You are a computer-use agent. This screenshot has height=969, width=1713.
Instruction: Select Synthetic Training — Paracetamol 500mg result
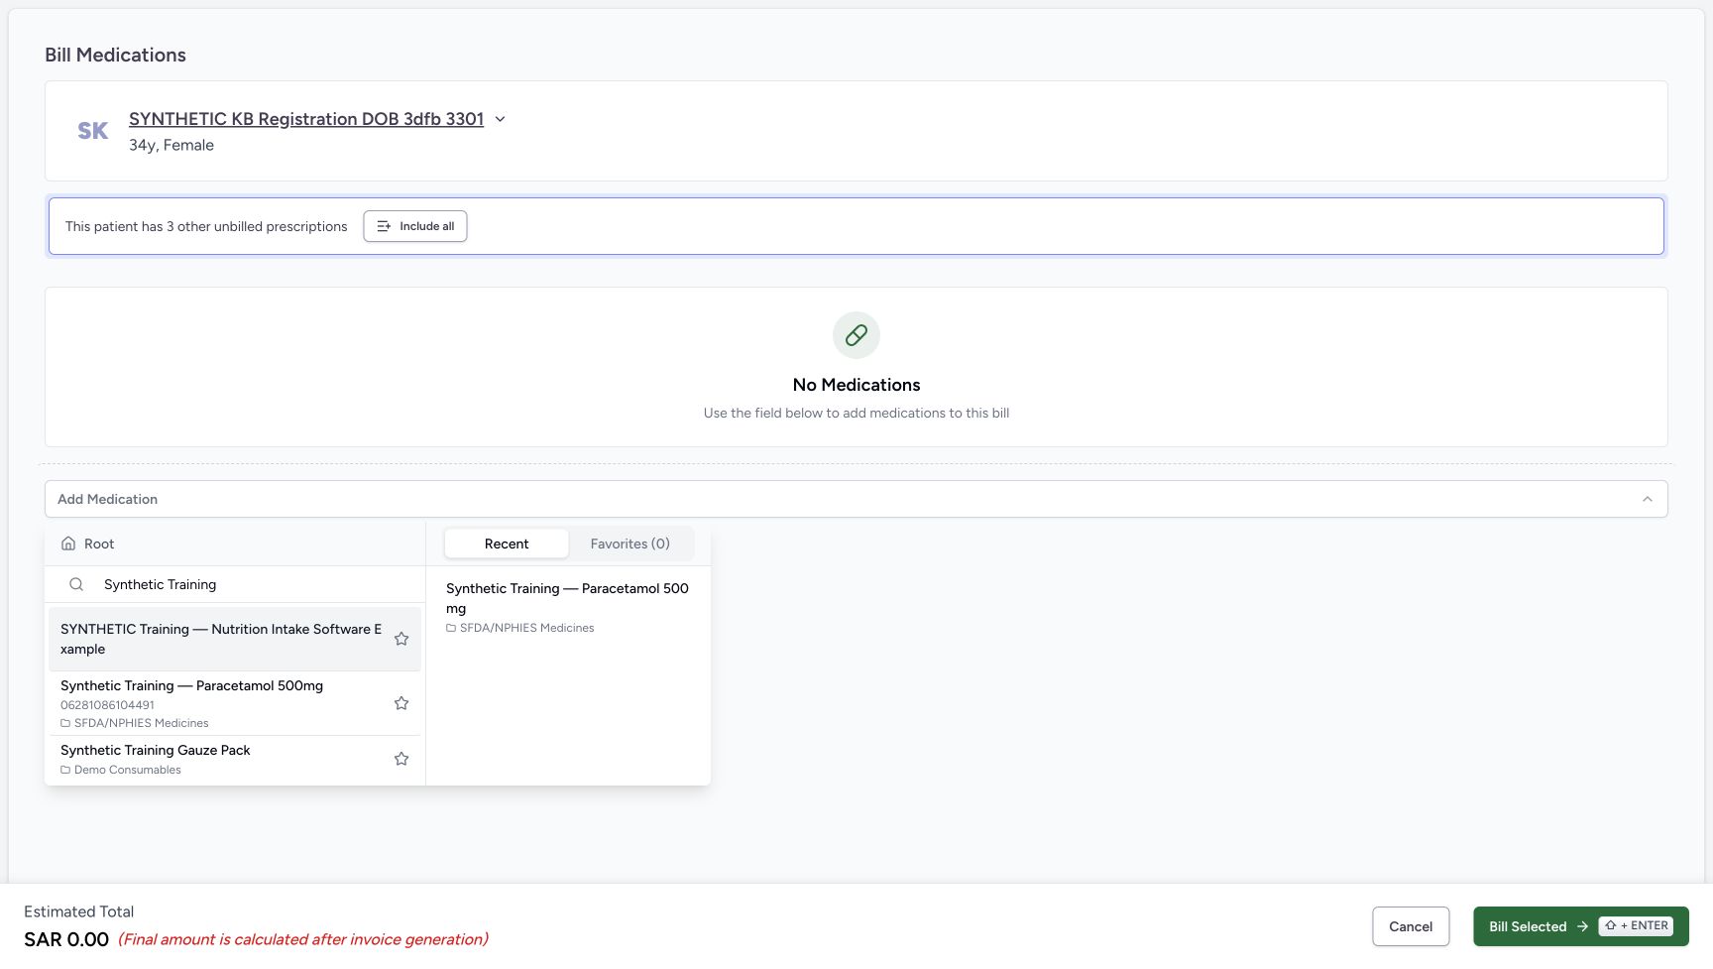pyautogui.click(x=235, y=703)
